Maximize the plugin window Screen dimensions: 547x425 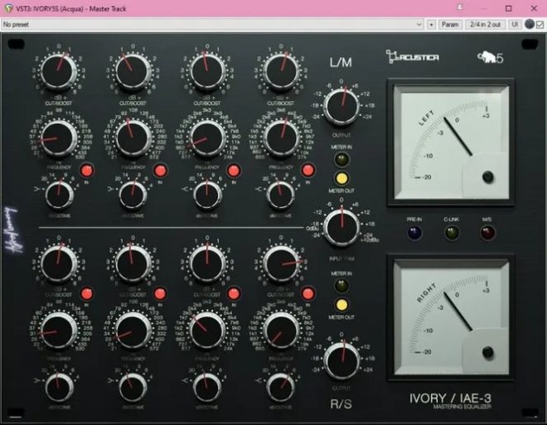tap(509, 8)
